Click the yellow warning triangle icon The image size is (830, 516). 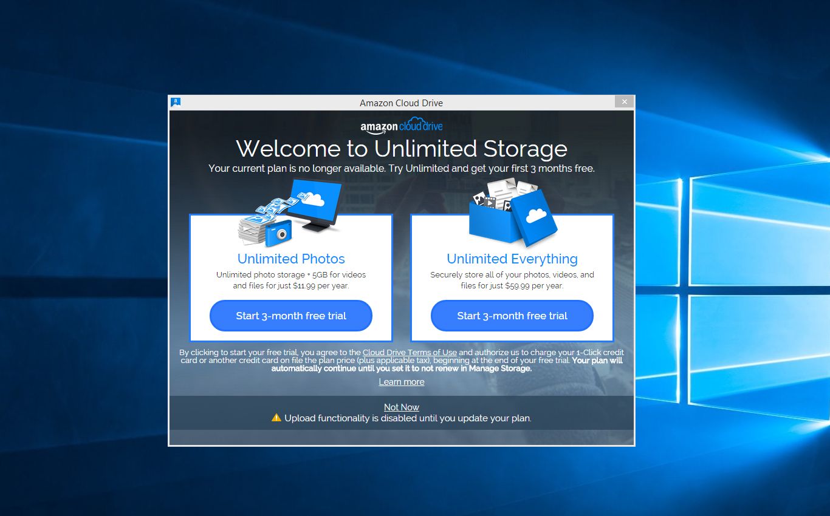point(276,418)
